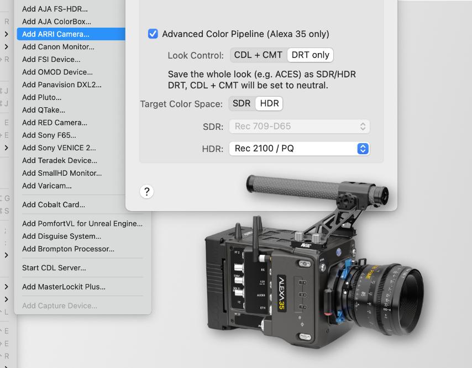Open the HDR Rec 2100 / PQ dropdown
The height and width of the screenshot is (368, 472).
299,149
